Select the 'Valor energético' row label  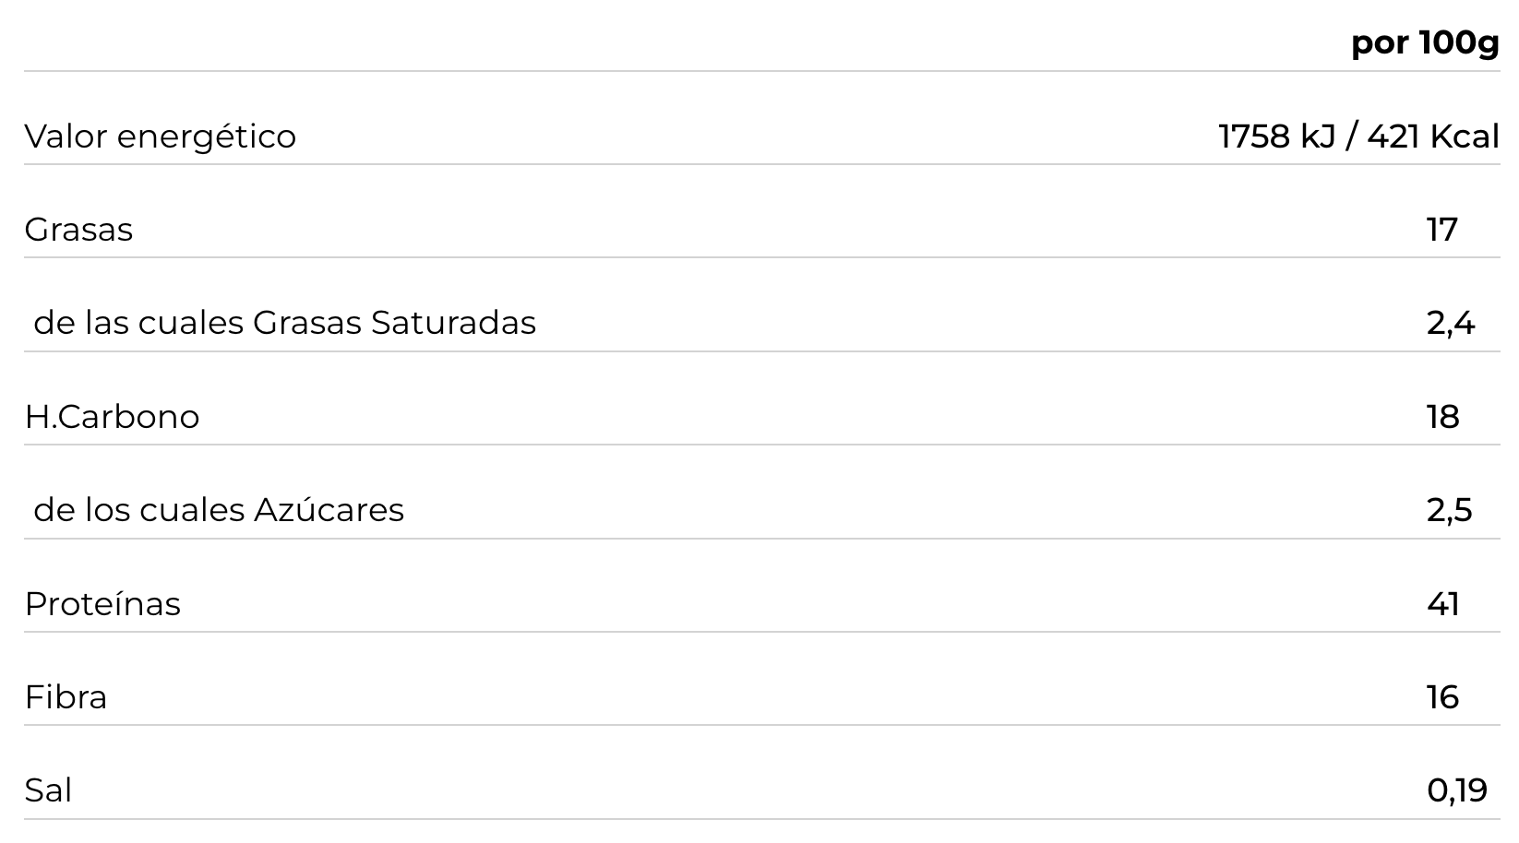click(160, 137)
